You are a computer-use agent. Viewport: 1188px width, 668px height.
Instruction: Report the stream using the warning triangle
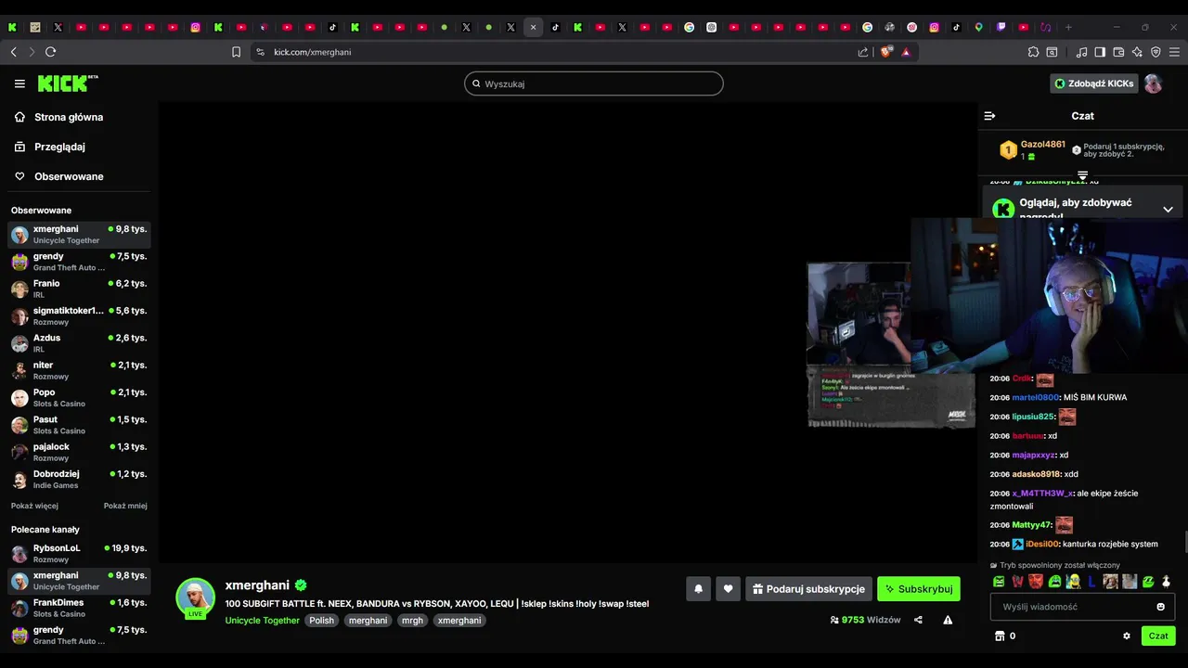click(948, 620)
